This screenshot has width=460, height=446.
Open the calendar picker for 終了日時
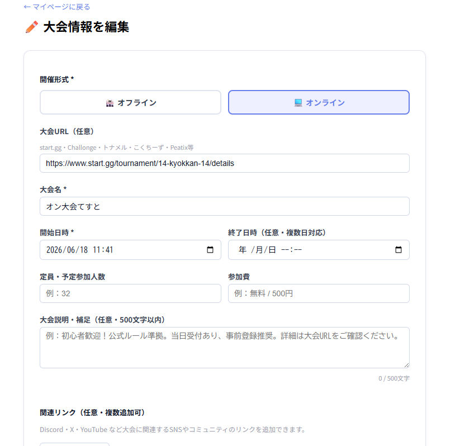[x=399, y=250]
